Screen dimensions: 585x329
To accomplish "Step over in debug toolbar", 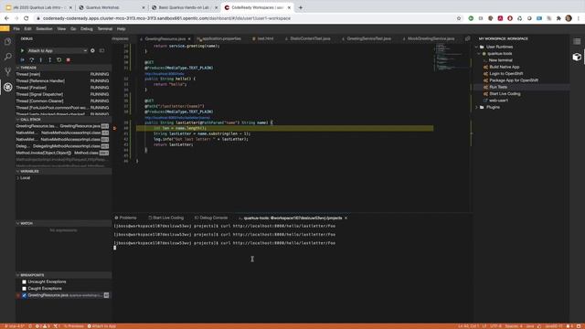I will pos(32,59).
